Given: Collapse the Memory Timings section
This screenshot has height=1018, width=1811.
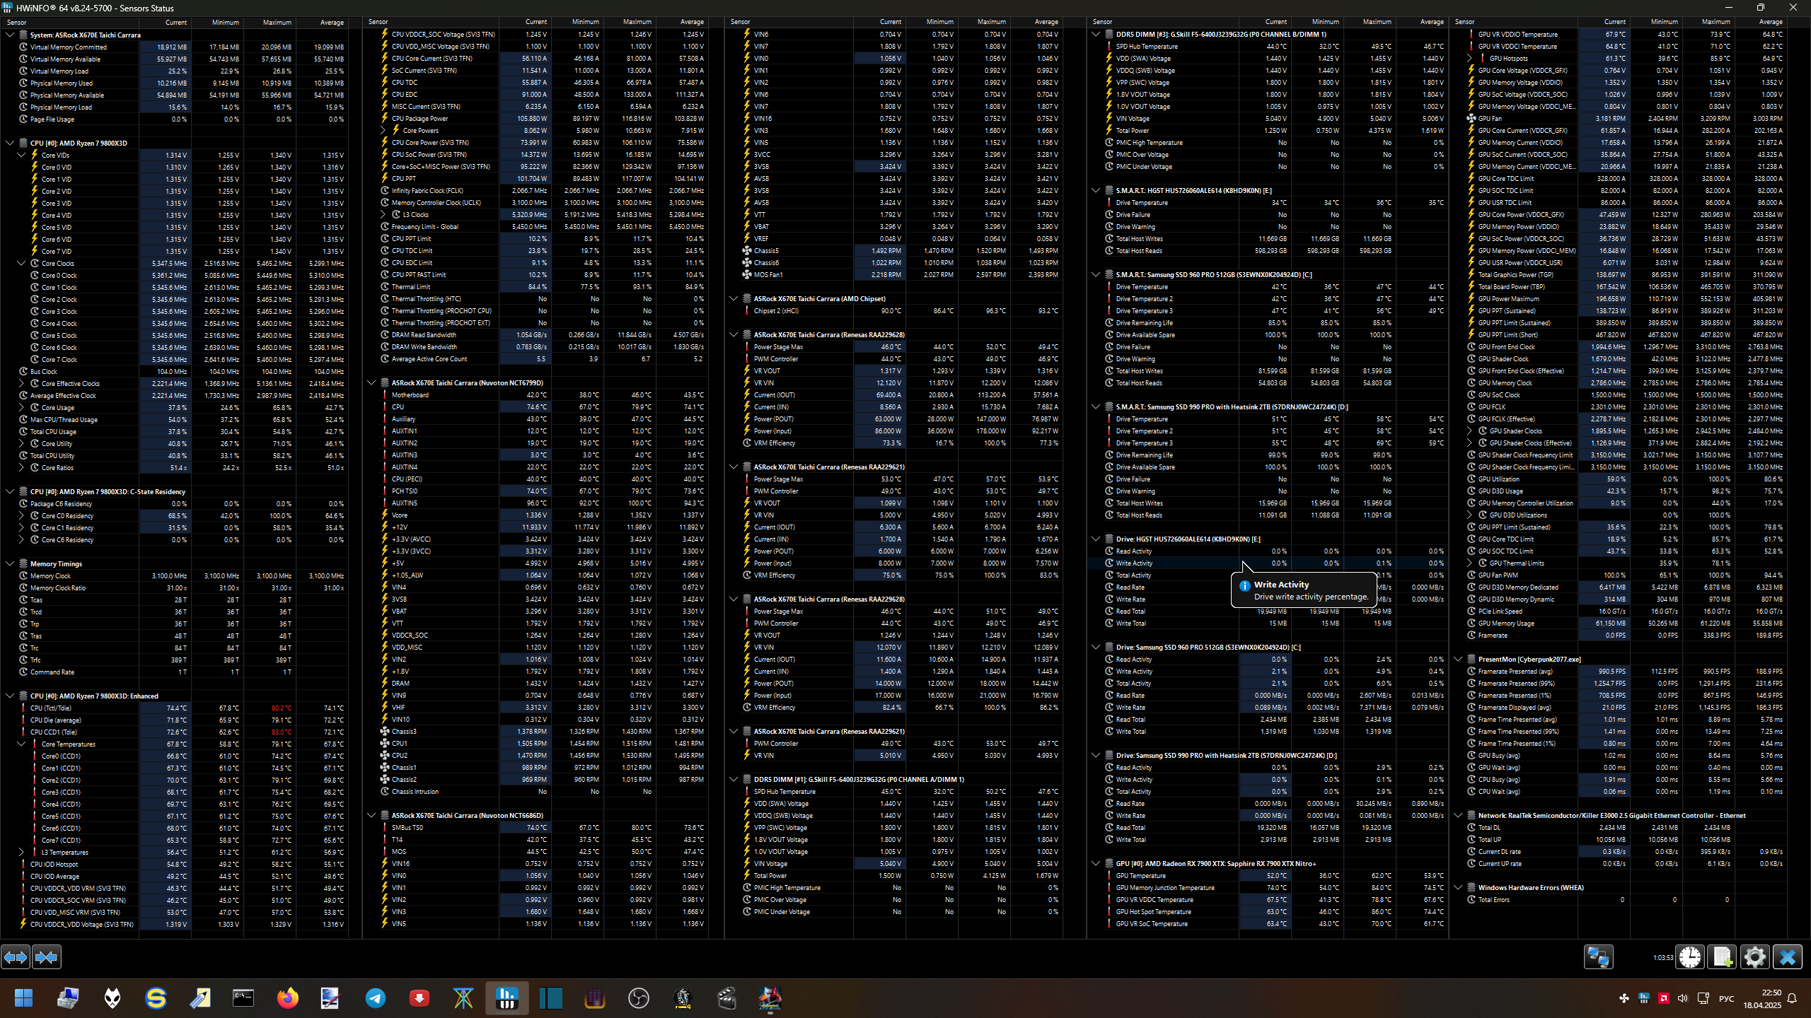Looking at the screenshot, I should [x=10, y=564].
